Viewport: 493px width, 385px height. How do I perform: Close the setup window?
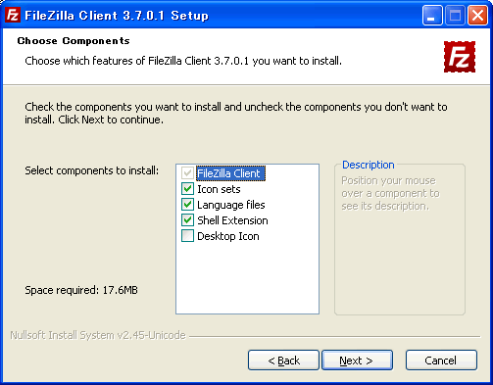point(477,15)
